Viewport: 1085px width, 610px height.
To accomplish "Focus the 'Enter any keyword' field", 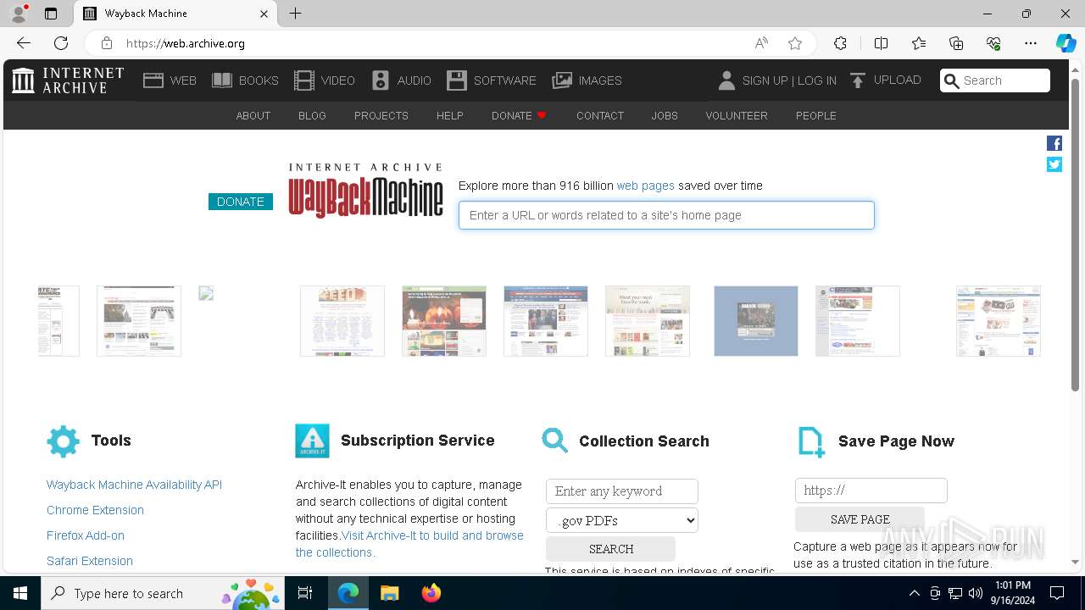I will click(622, 491).
